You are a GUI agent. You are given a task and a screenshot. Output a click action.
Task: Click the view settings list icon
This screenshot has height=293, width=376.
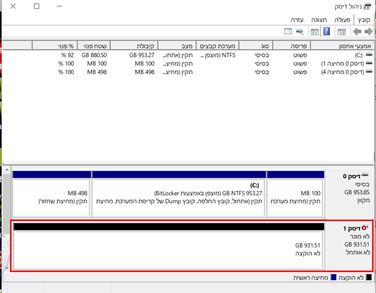point(288,31)
